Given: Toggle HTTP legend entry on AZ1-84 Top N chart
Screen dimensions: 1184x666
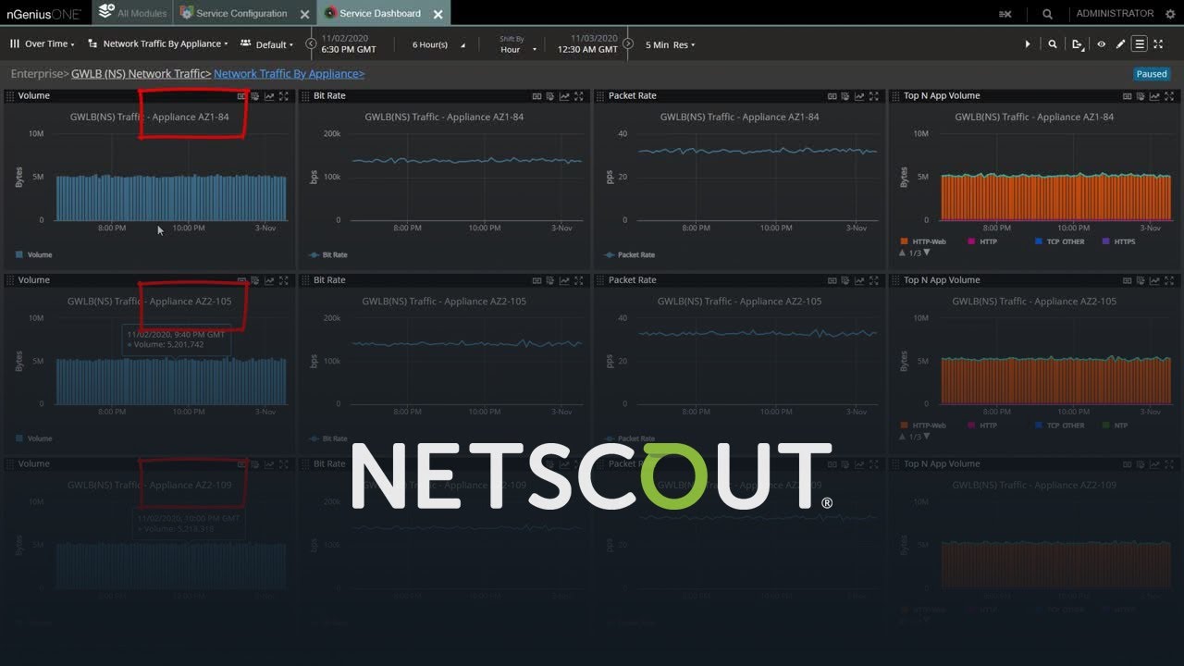Looking at the screenshot, I should [x=982, y=241].
